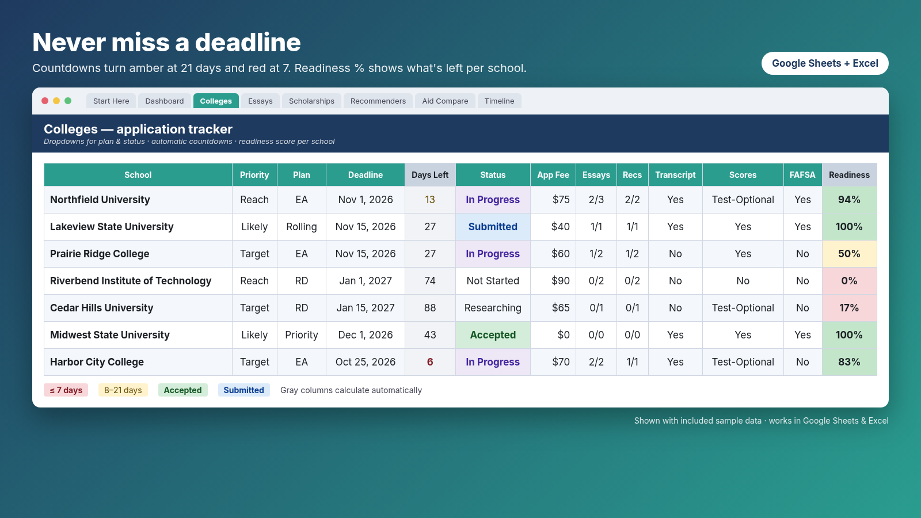Select the School column header
Viewport: 921px width, 518px height.
pyautogui.click(x=138, y=175)
